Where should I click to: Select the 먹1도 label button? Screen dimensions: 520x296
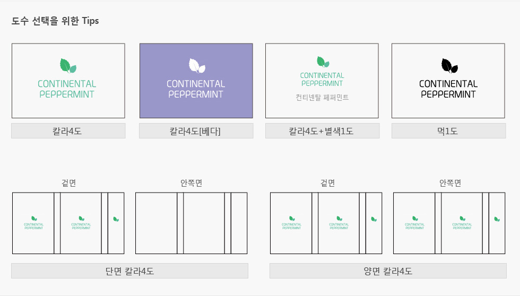pos(449,131)
